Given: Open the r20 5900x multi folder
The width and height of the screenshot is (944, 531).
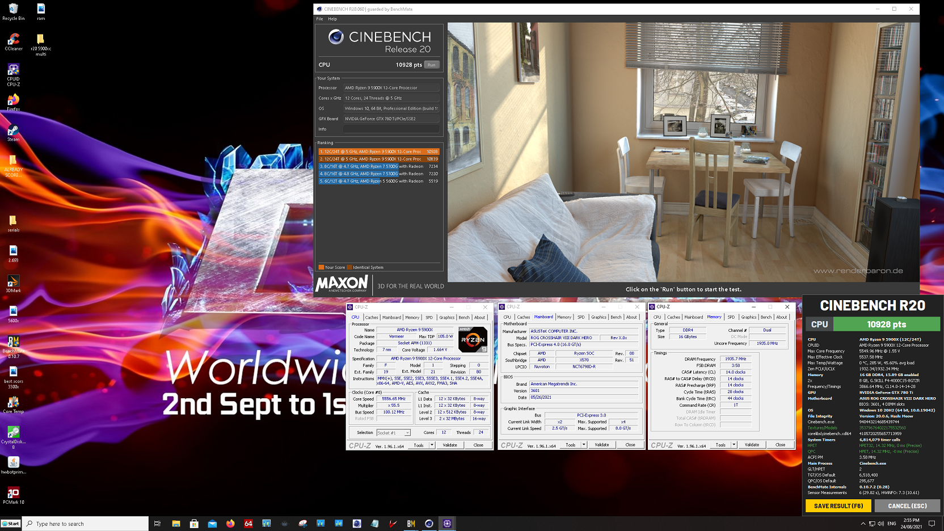Looking at the screenshot, I should (x=41, y=44).
